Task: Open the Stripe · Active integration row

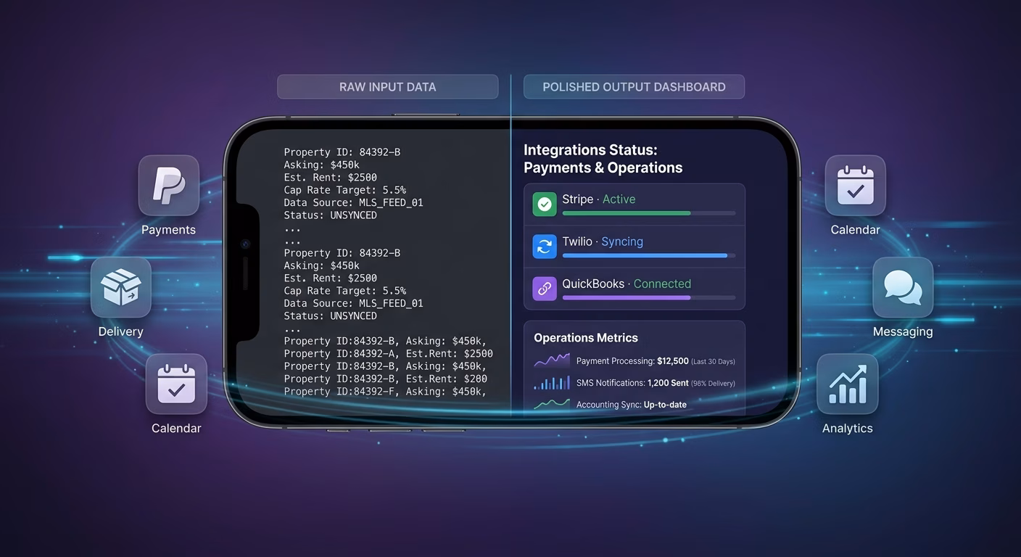Action: click(x=634, y=205)
